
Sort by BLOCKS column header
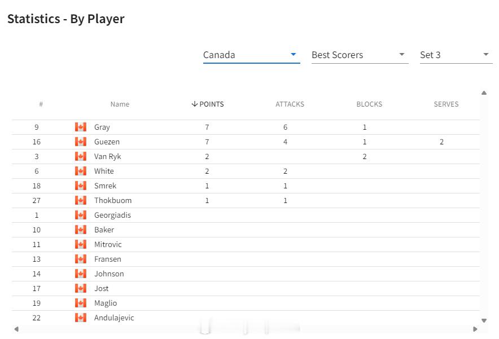point(369,104)
